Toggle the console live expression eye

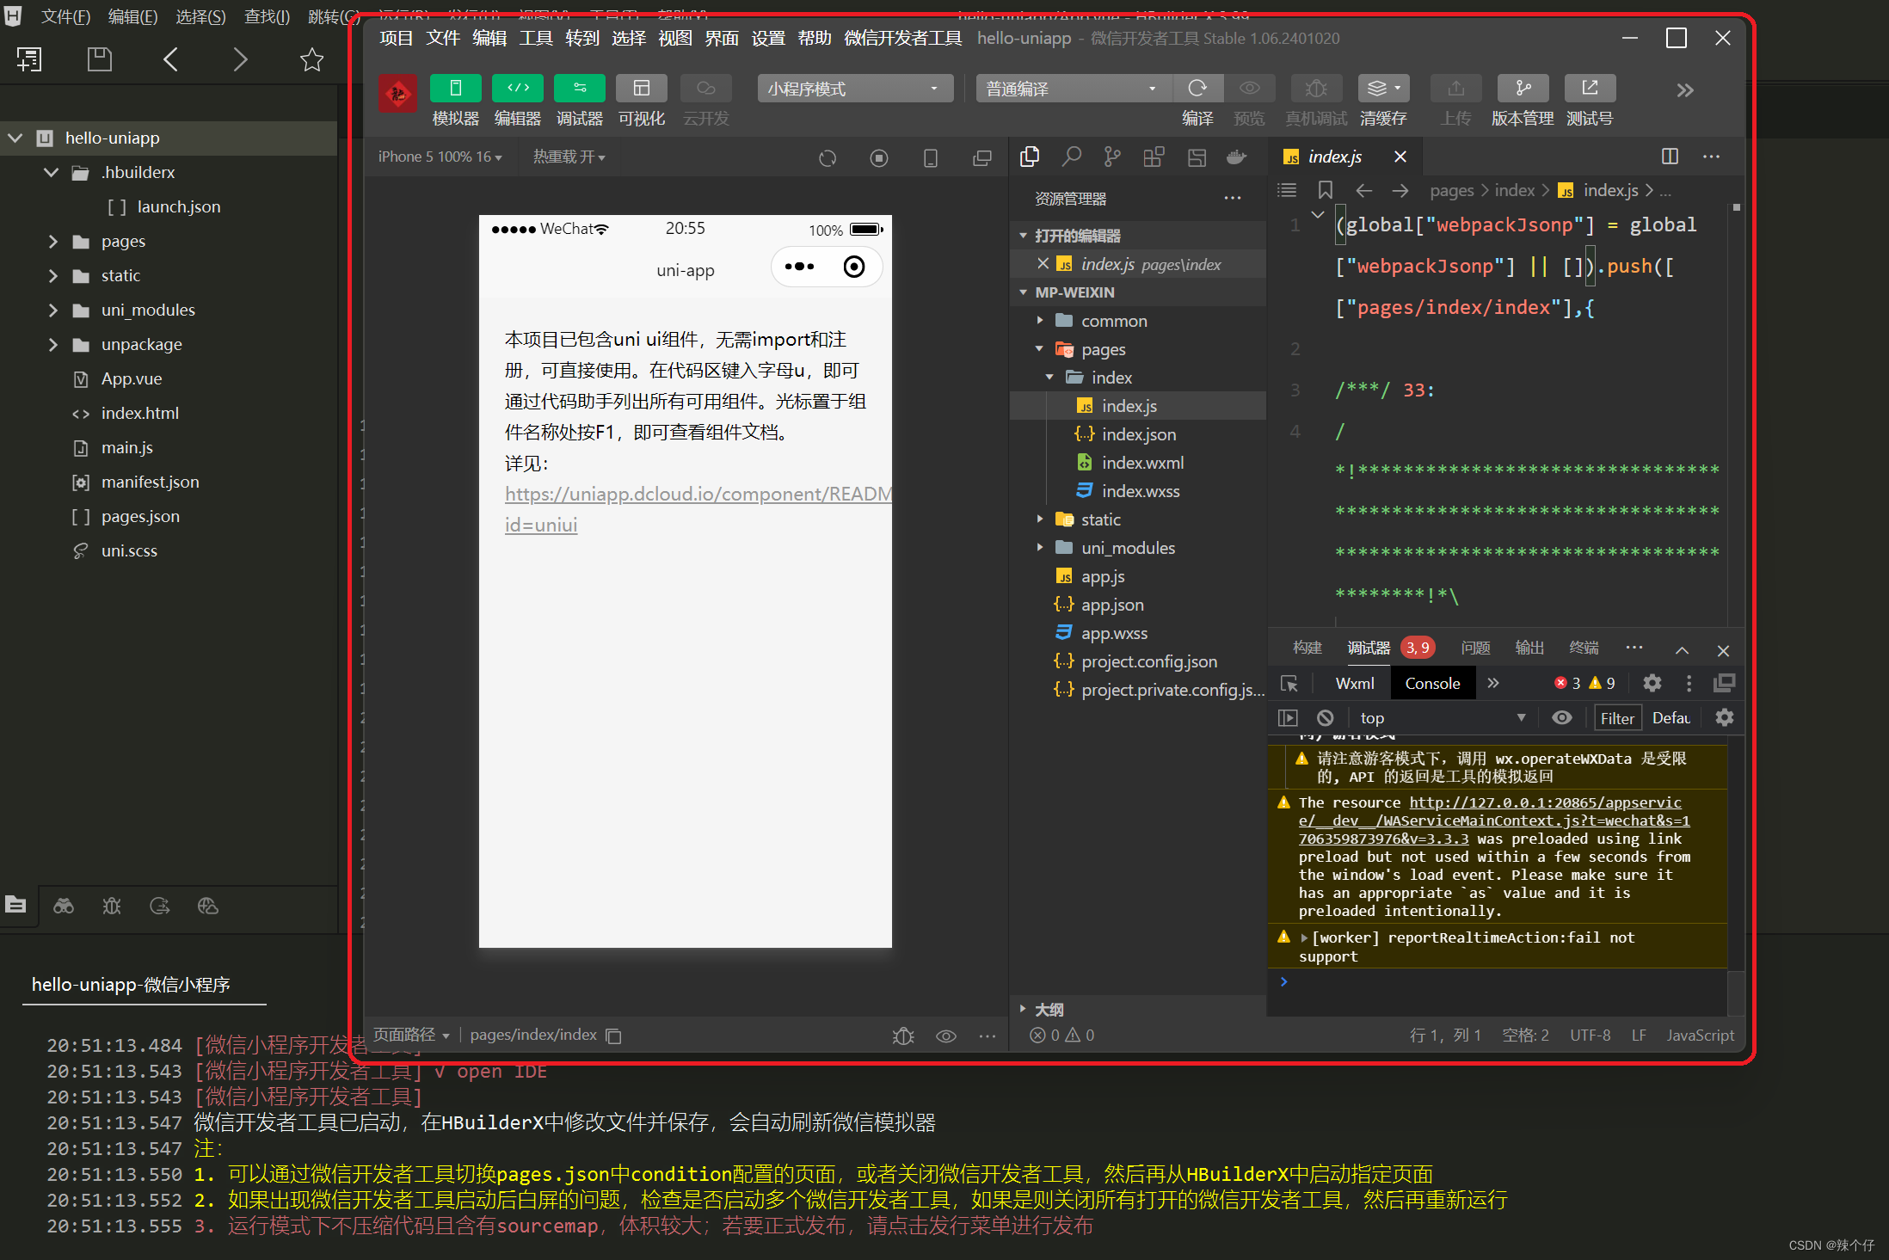[x=1562, y=717]
